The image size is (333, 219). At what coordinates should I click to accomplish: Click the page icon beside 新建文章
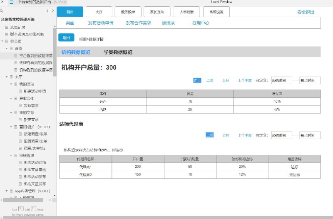[x=20, y=119]
